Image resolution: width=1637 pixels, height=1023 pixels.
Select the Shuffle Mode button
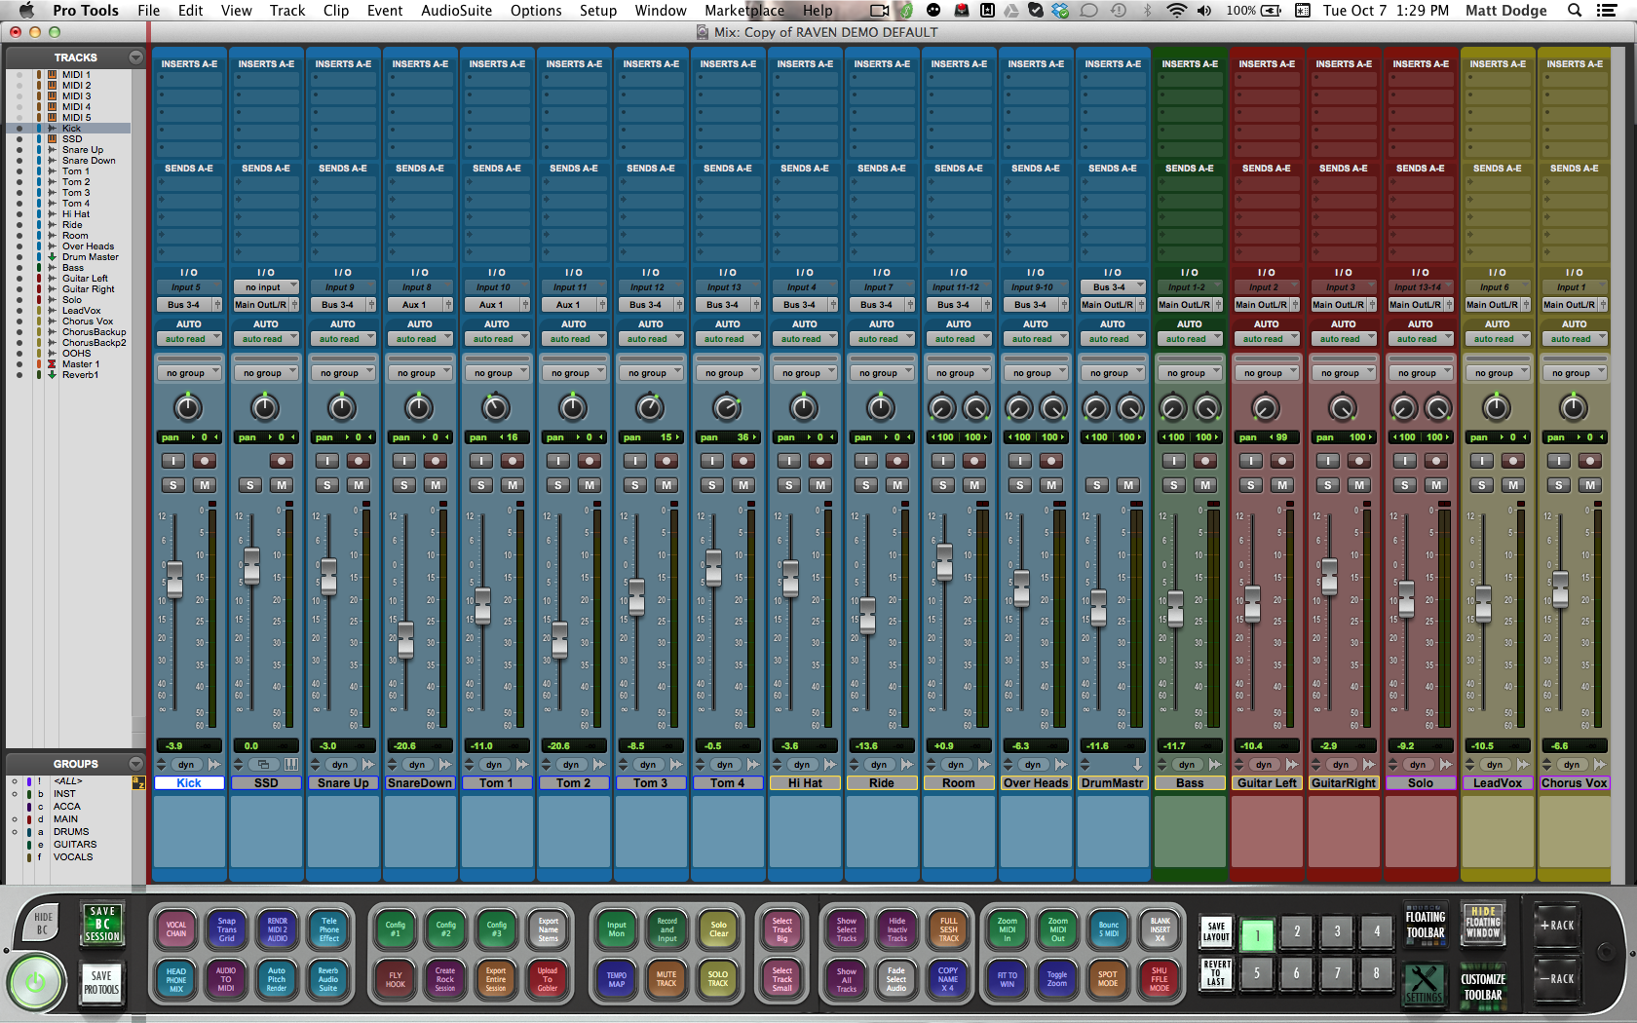1160,979
